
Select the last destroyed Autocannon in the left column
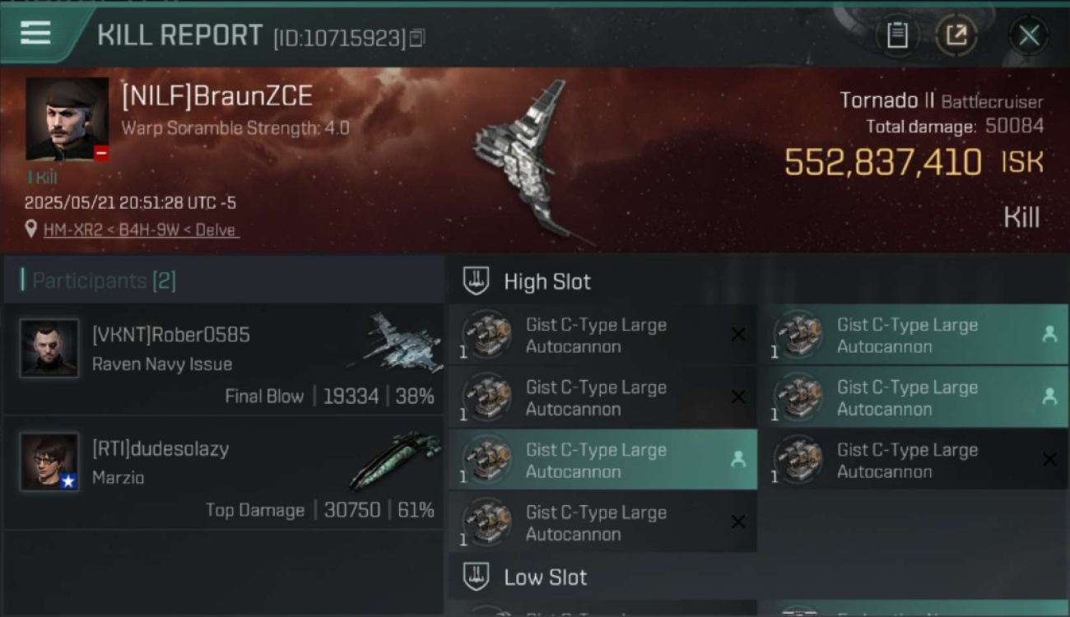point(602,522)
